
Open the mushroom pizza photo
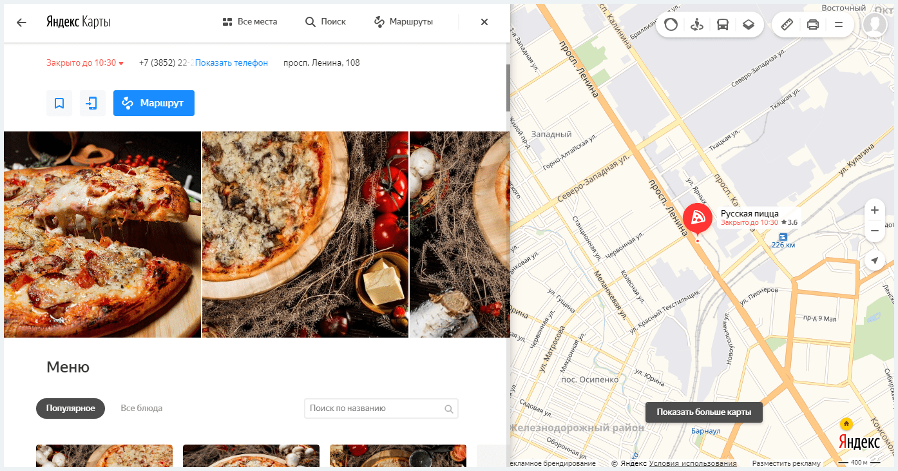[x=305, y=235]
